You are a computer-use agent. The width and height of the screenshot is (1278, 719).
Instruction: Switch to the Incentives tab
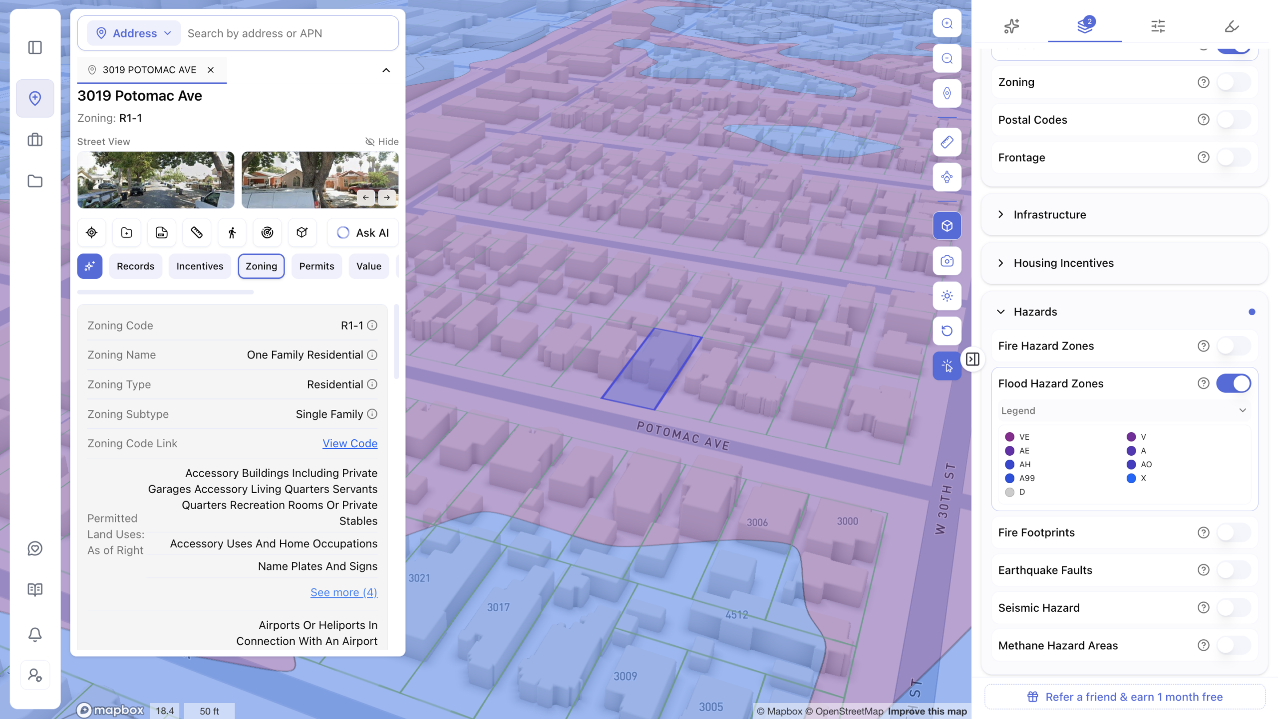point(200,266)
